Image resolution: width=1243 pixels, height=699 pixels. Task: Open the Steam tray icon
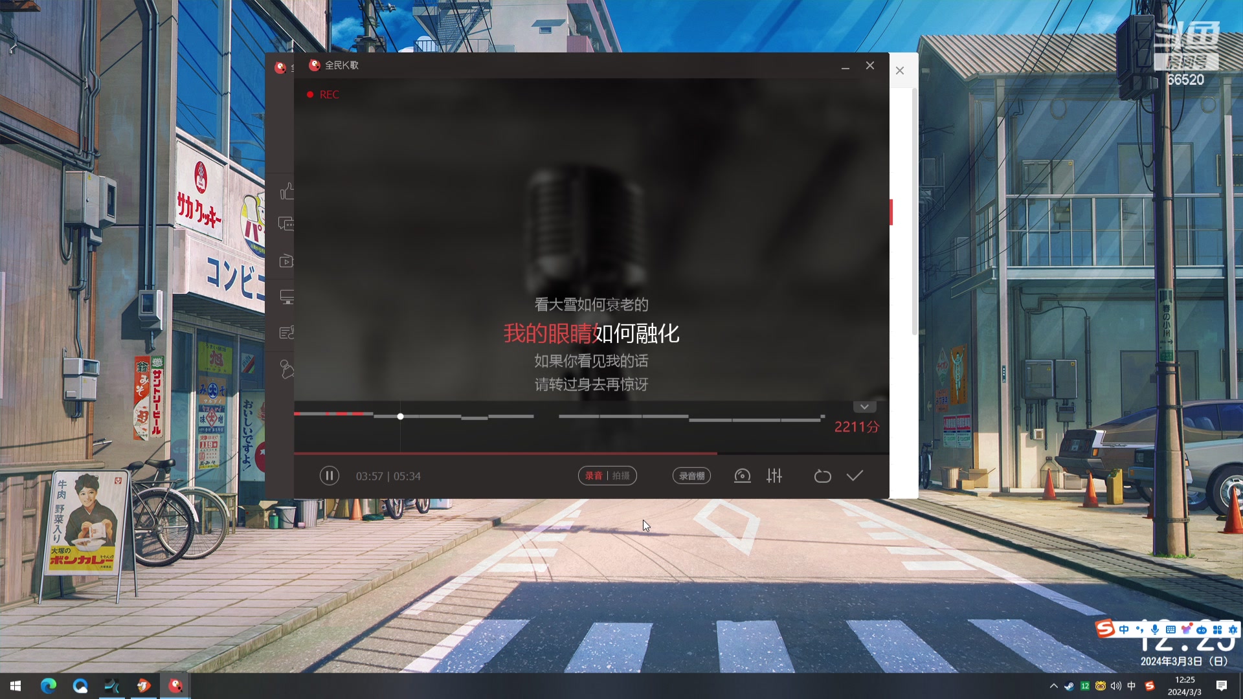click(1069, 686)
